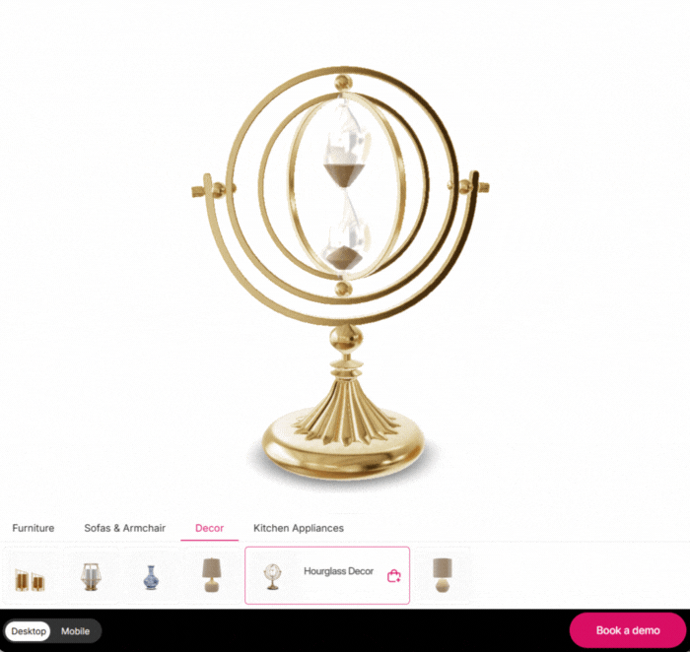Open the Sofas & Armchair tab
Screen dimensions: 690x652
tap(125, 528)
